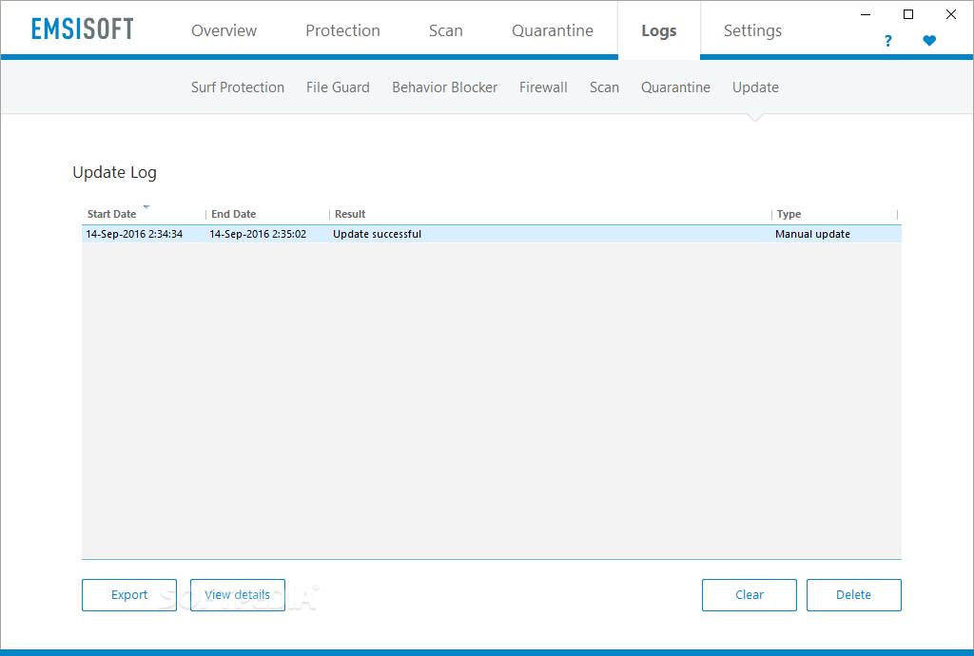Maximize the Emsisoft window
The width and height of the screenshot is (974, 656).
[908, 14]
